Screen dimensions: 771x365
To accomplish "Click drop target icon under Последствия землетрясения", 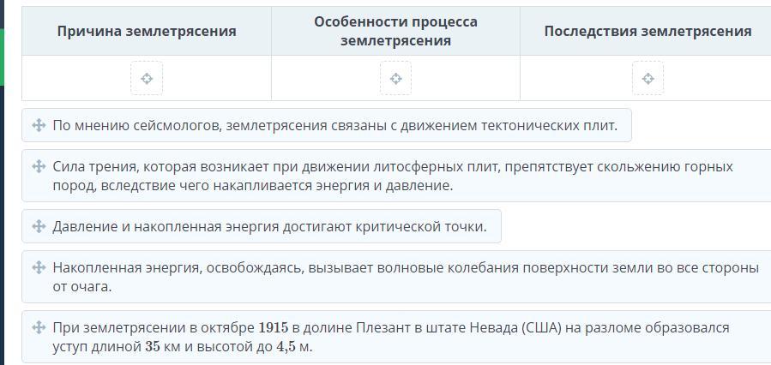I will [648, 79].
